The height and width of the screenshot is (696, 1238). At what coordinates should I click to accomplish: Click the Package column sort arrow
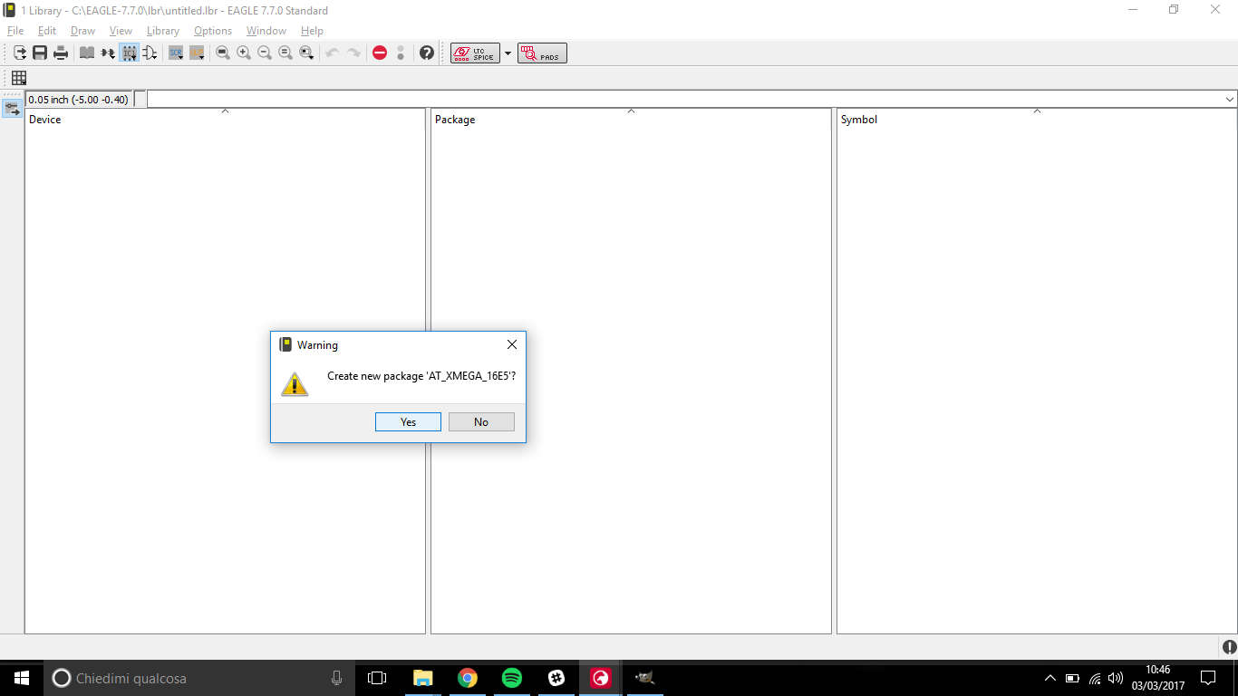coord(631,111)
